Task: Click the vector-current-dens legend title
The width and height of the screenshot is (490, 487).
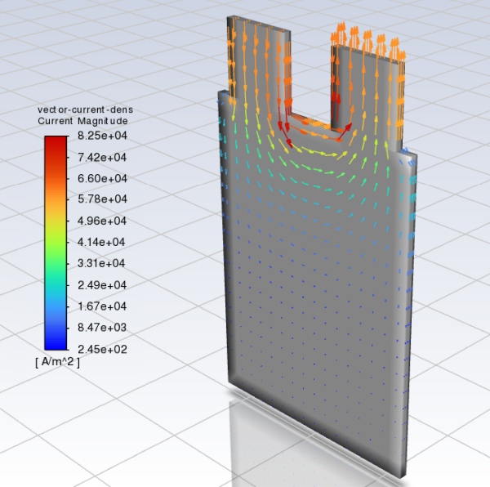Action: tap(85, 109)
